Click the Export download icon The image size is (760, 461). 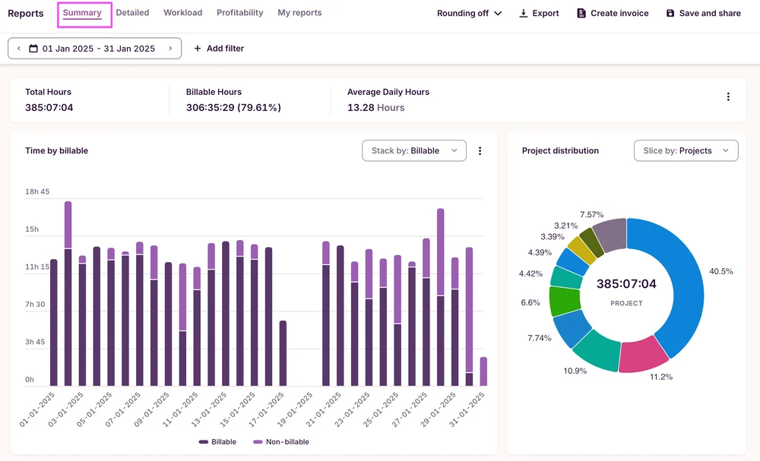[523, 14]
